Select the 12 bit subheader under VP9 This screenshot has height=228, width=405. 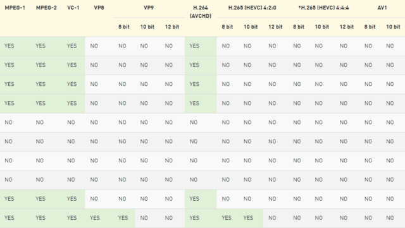coord(172,27)
